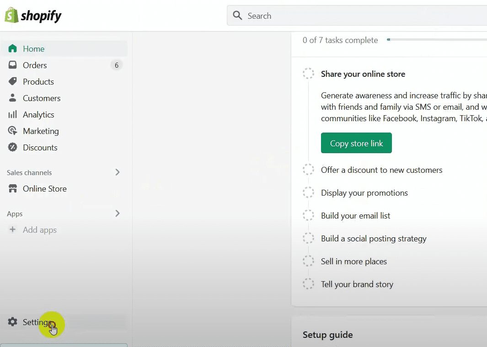Screen dimensions: 487x347
Task: Toggle the Display your promotions task circle
Action: (x=308, y=192)
